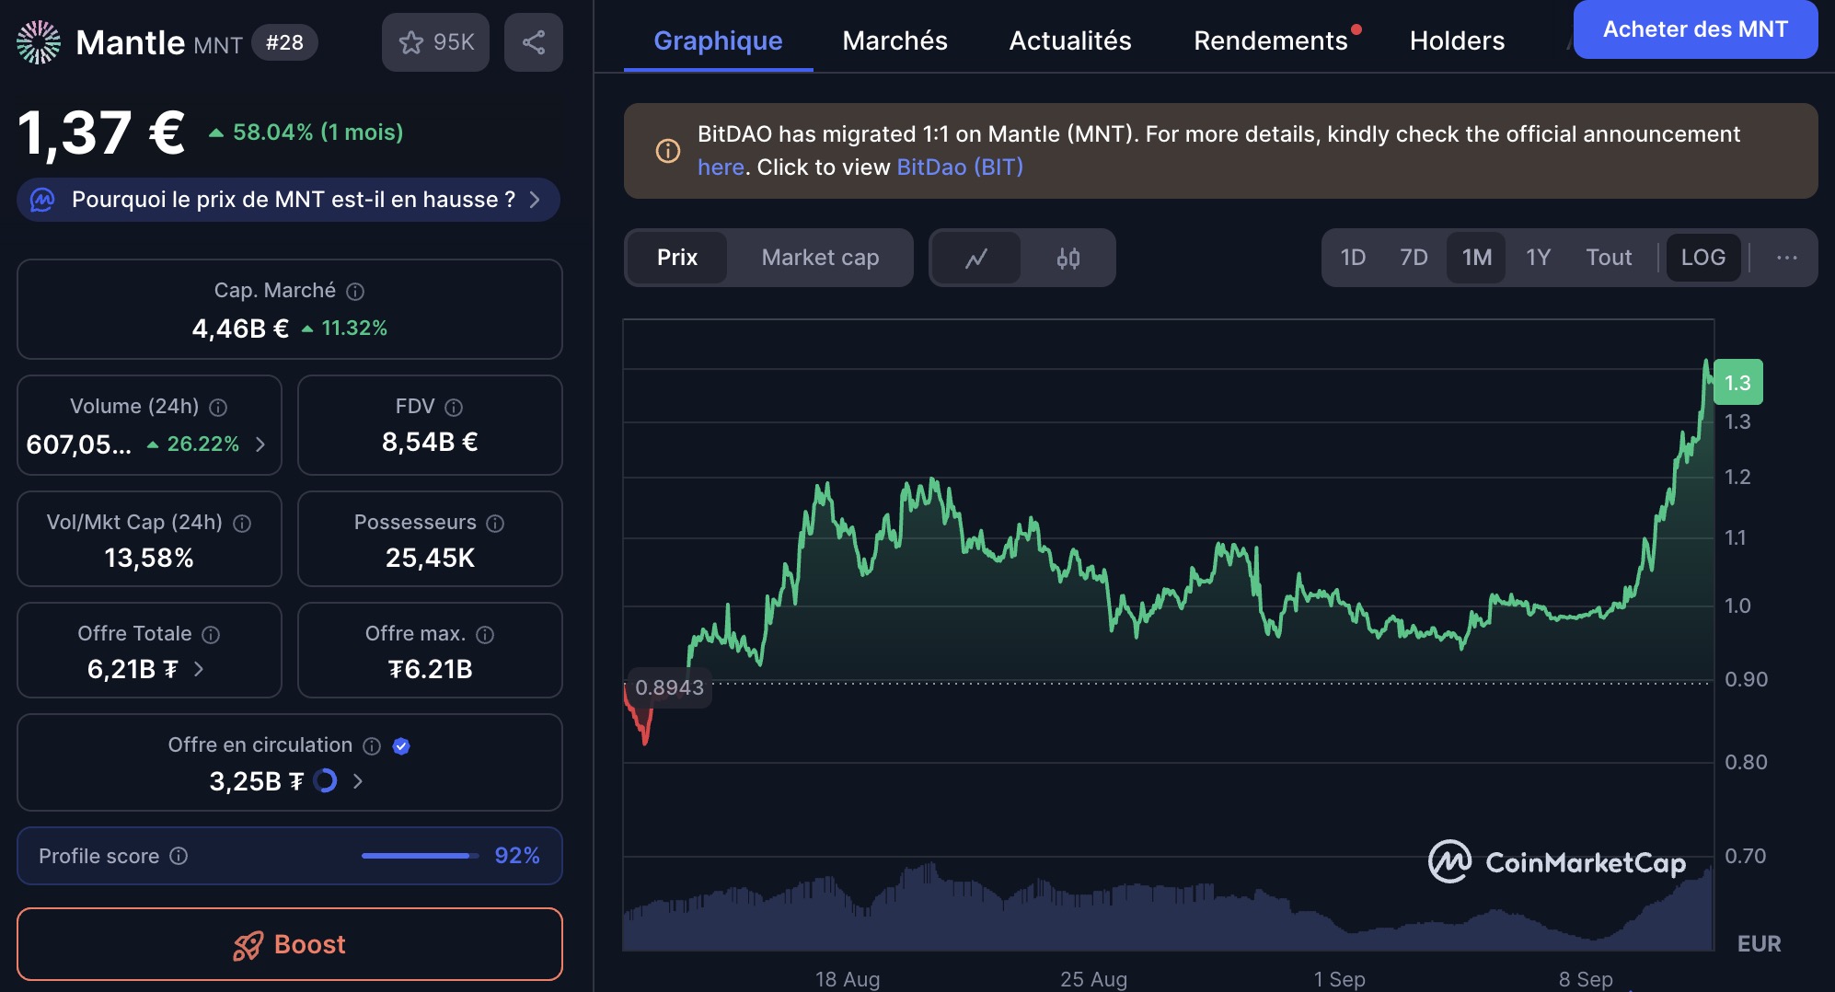Click the 92% profile score value
Screen dimensions: 1835x992
(517, 856)
